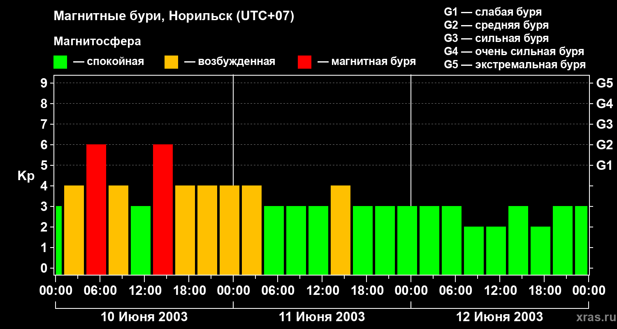The height and width of the screenshot is (329, 617).
Task: Click the 'G5' right-axis label
Action: (x=604, y=83)
